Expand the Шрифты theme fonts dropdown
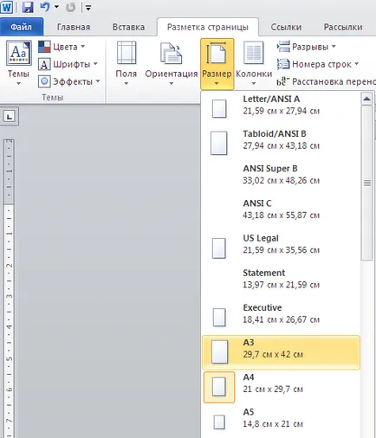The image size is (376, 438). pos(68,64)
